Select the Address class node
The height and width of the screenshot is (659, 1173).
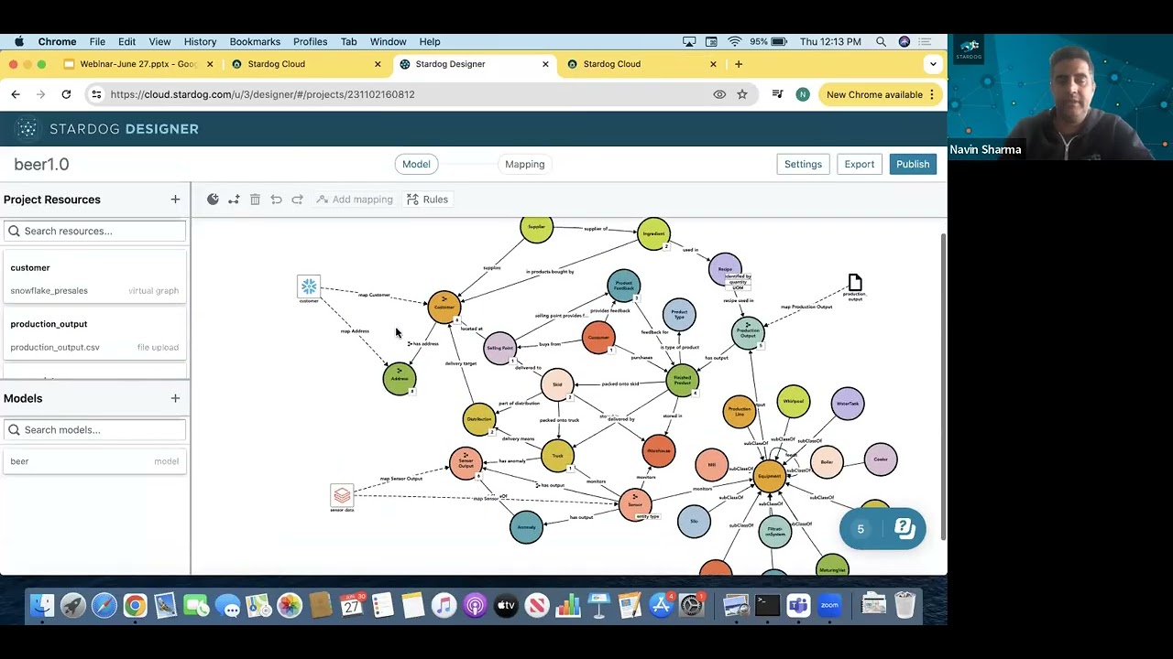click(x=399, y=378)
